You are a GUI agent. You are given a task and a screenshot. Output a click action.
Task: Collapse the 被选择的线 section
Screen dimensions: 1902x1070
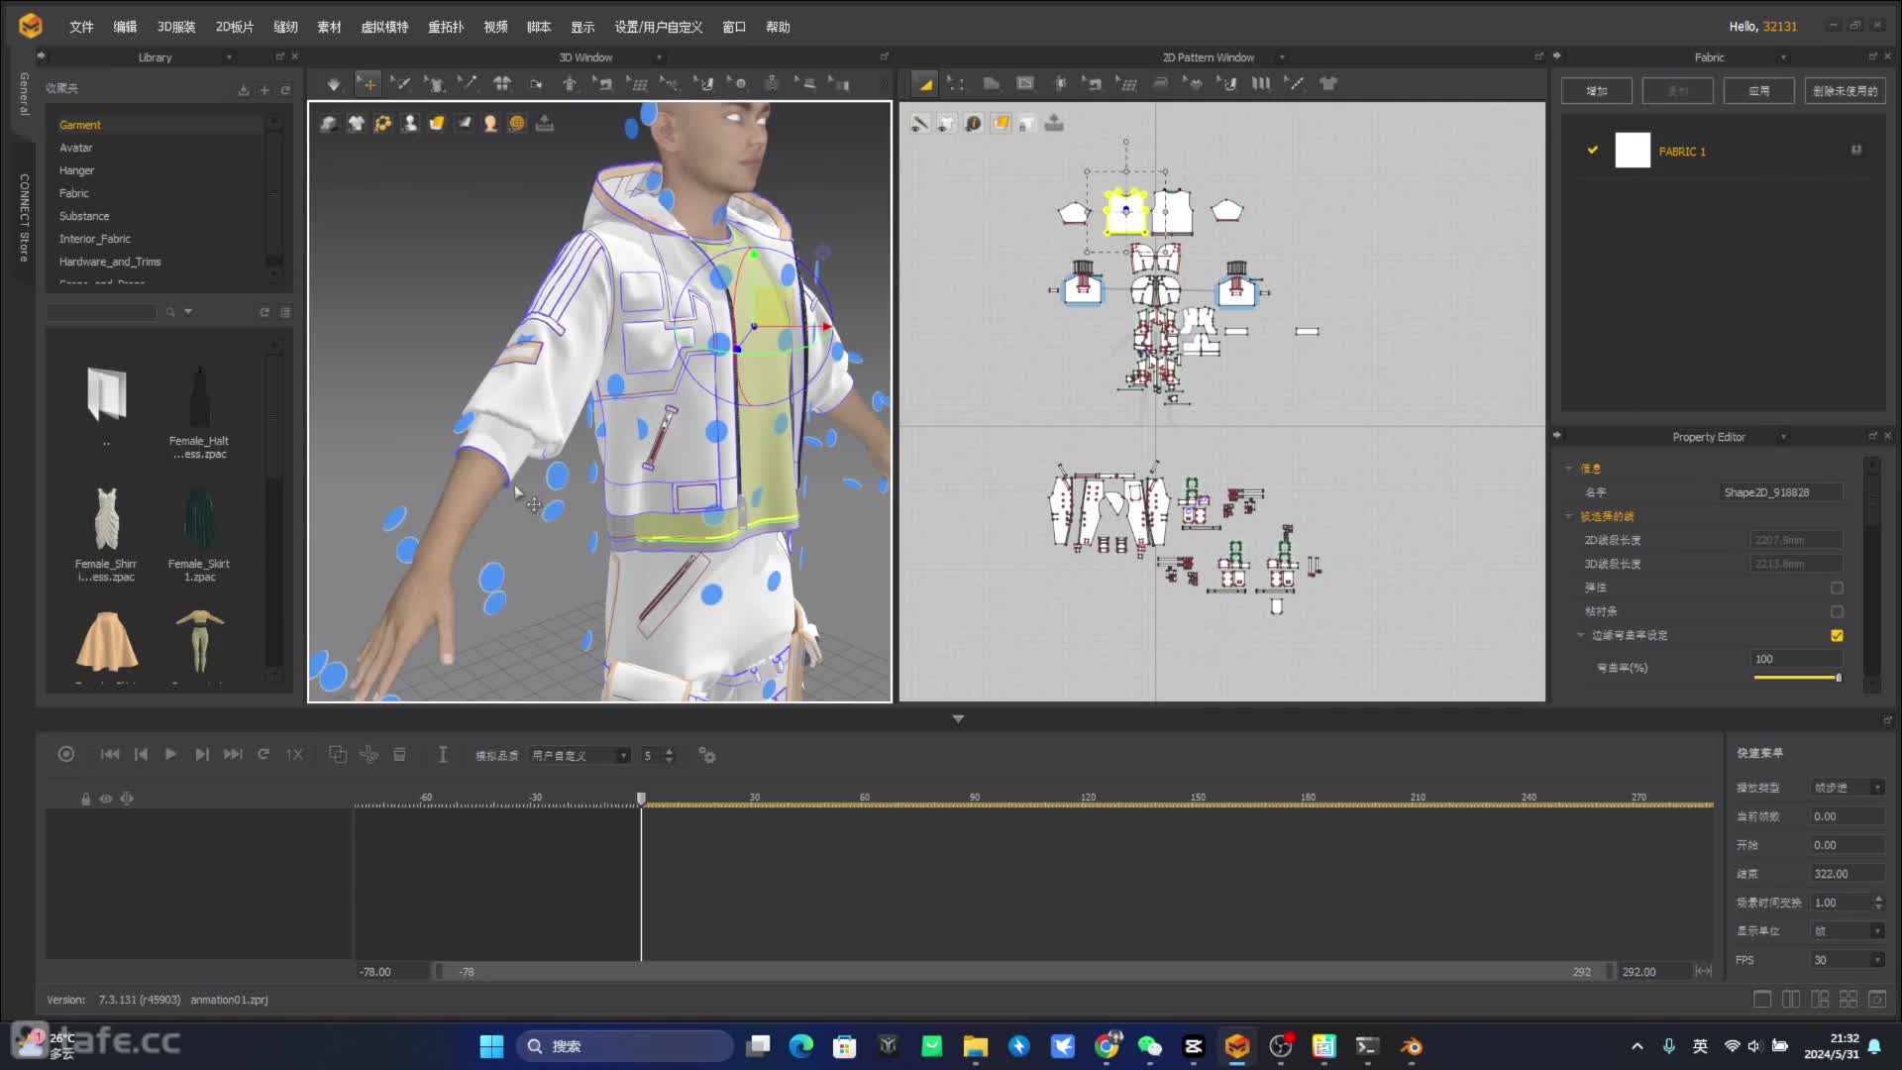click(1569, 516)
